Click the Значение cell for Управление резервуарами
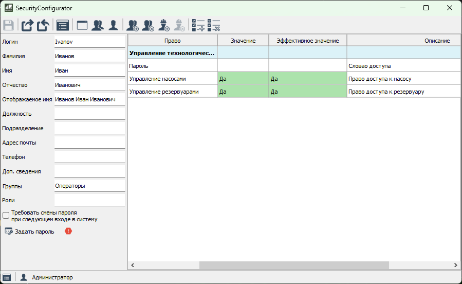The image size is (462, 284). [243, 92]
